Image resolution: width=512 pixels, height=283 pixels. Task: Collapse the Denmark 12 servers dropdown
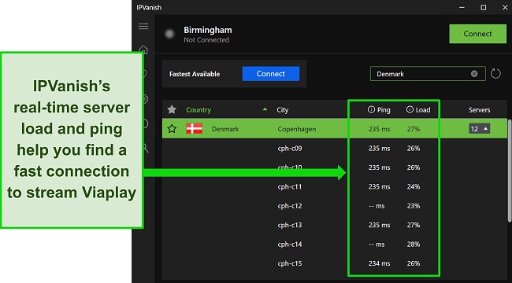[x=480, y=129]
